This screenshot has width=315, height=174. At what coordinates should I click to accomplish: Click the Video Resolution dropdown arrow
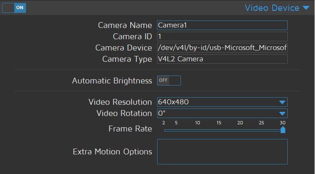[283, 102]
